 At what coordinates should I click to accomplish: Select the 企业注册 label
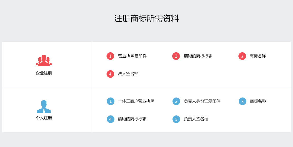click(44, 73)
